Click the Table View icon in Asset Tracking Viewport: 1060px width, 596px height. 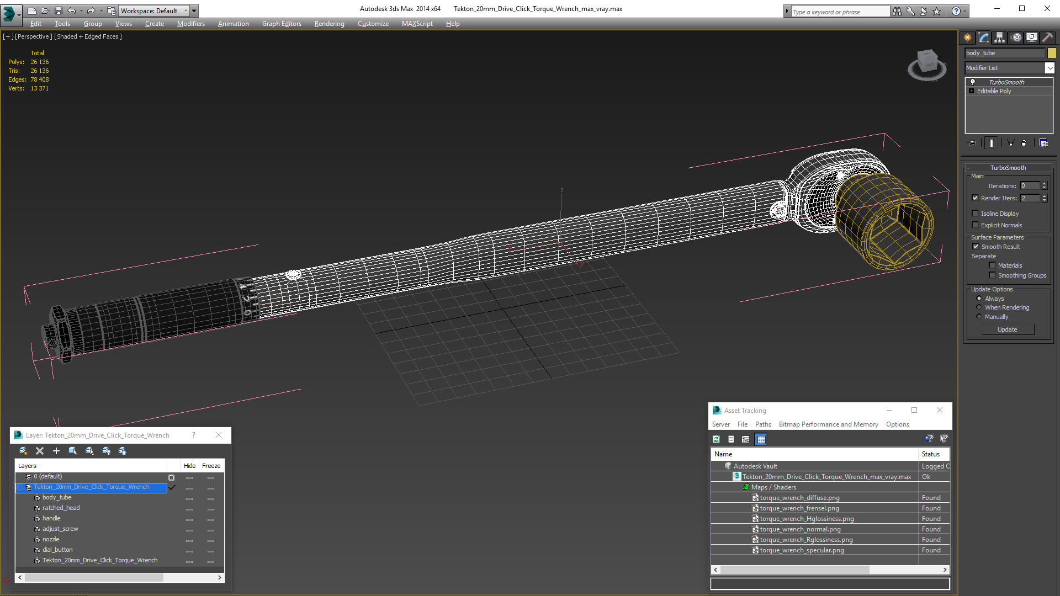click(761, 439)
